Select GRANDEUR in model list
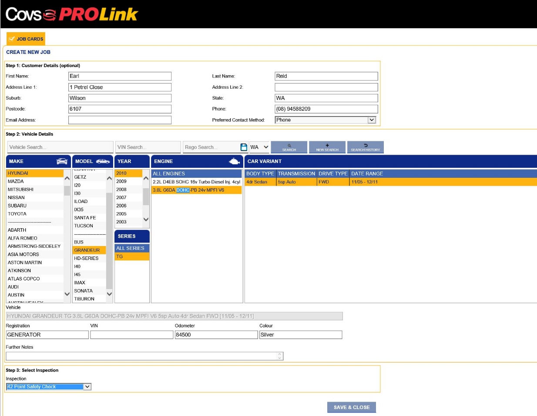The width and height of the screenshot is (537, 416). tap(89, 250)
